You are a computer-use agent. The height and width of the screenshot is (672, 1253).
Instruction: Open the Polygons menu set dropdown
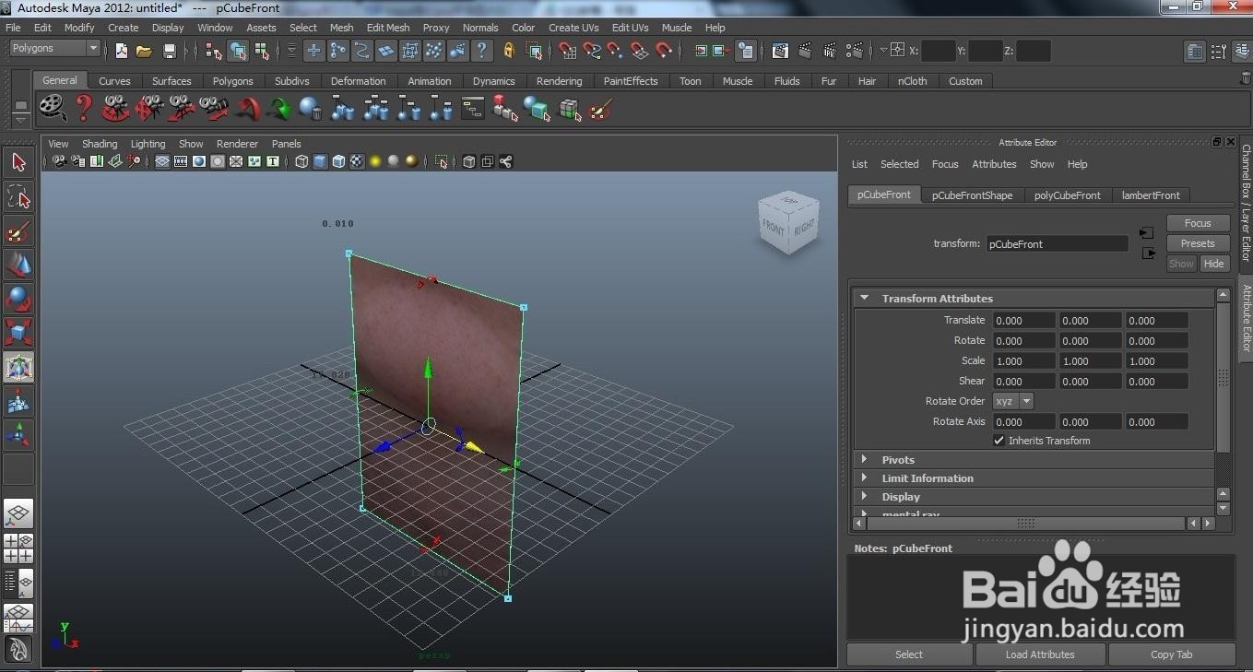(x=54, y=49)
